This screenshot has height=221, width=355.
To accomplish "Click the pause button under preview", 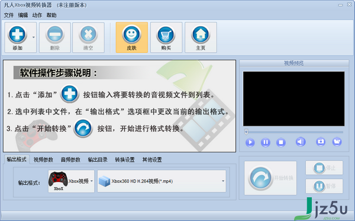I will 265,142.
